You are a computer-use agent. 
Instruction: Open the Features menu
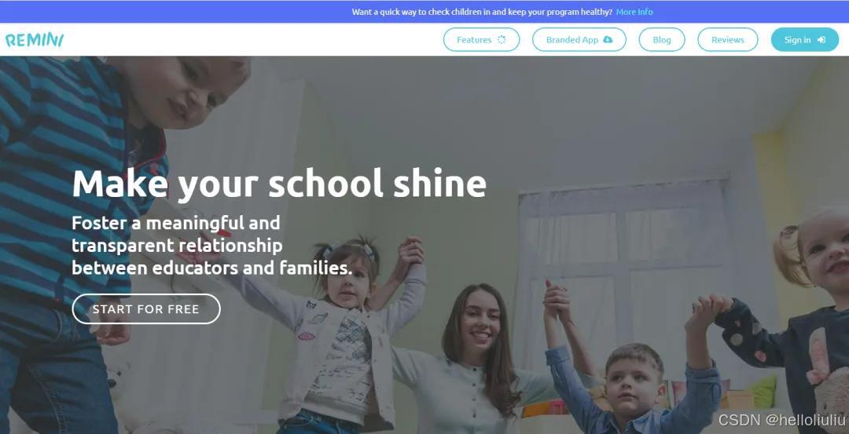coord(481,39)
